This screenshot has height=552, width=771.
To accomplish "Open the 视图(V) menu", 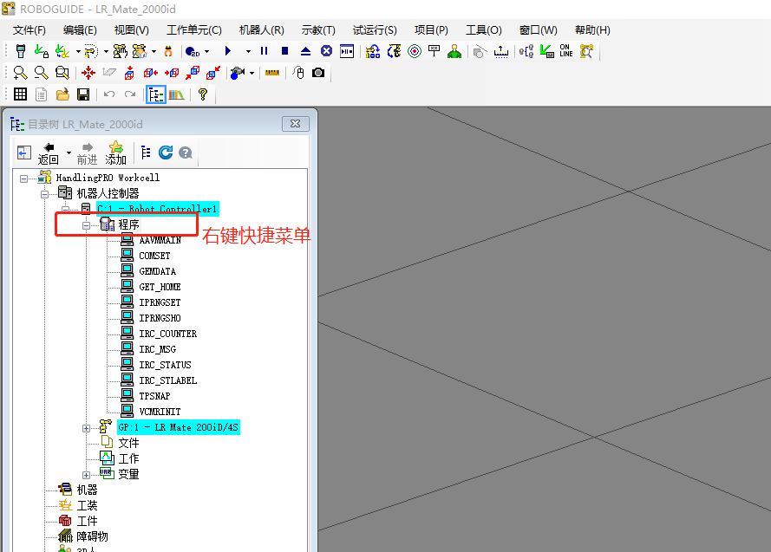I will (x=131, y=30).
